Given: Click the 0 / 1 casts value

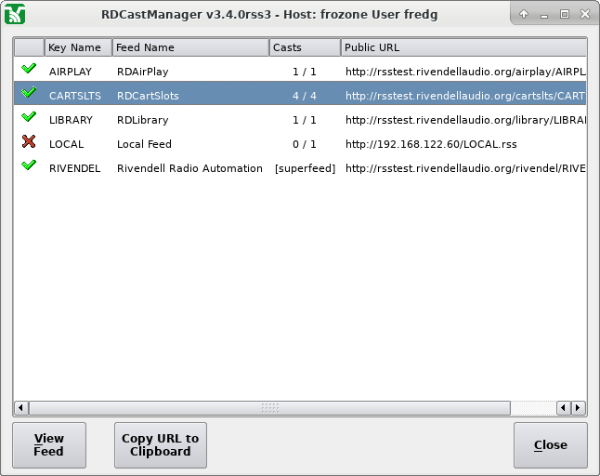Looking at the screenshot, I should [x=305, y=144].
